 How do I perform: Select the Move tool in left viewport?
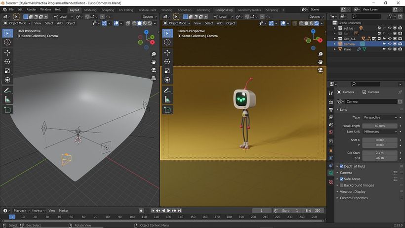(7, 52)
